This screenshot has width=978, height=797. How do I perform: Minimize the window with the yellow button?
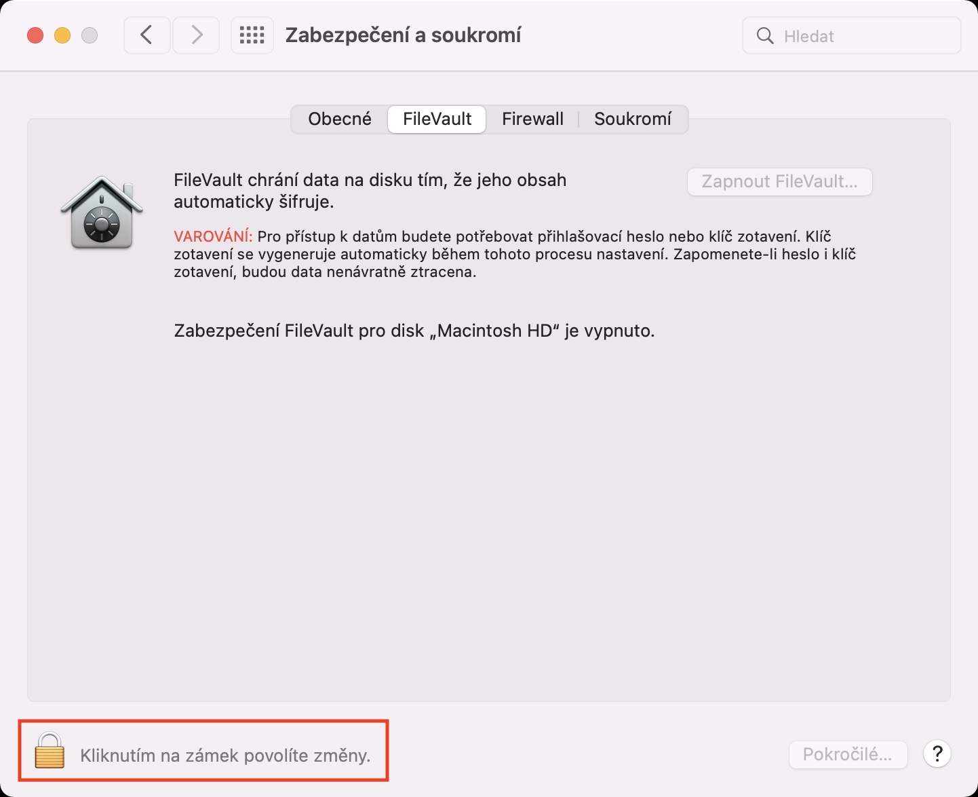(62, 35)
